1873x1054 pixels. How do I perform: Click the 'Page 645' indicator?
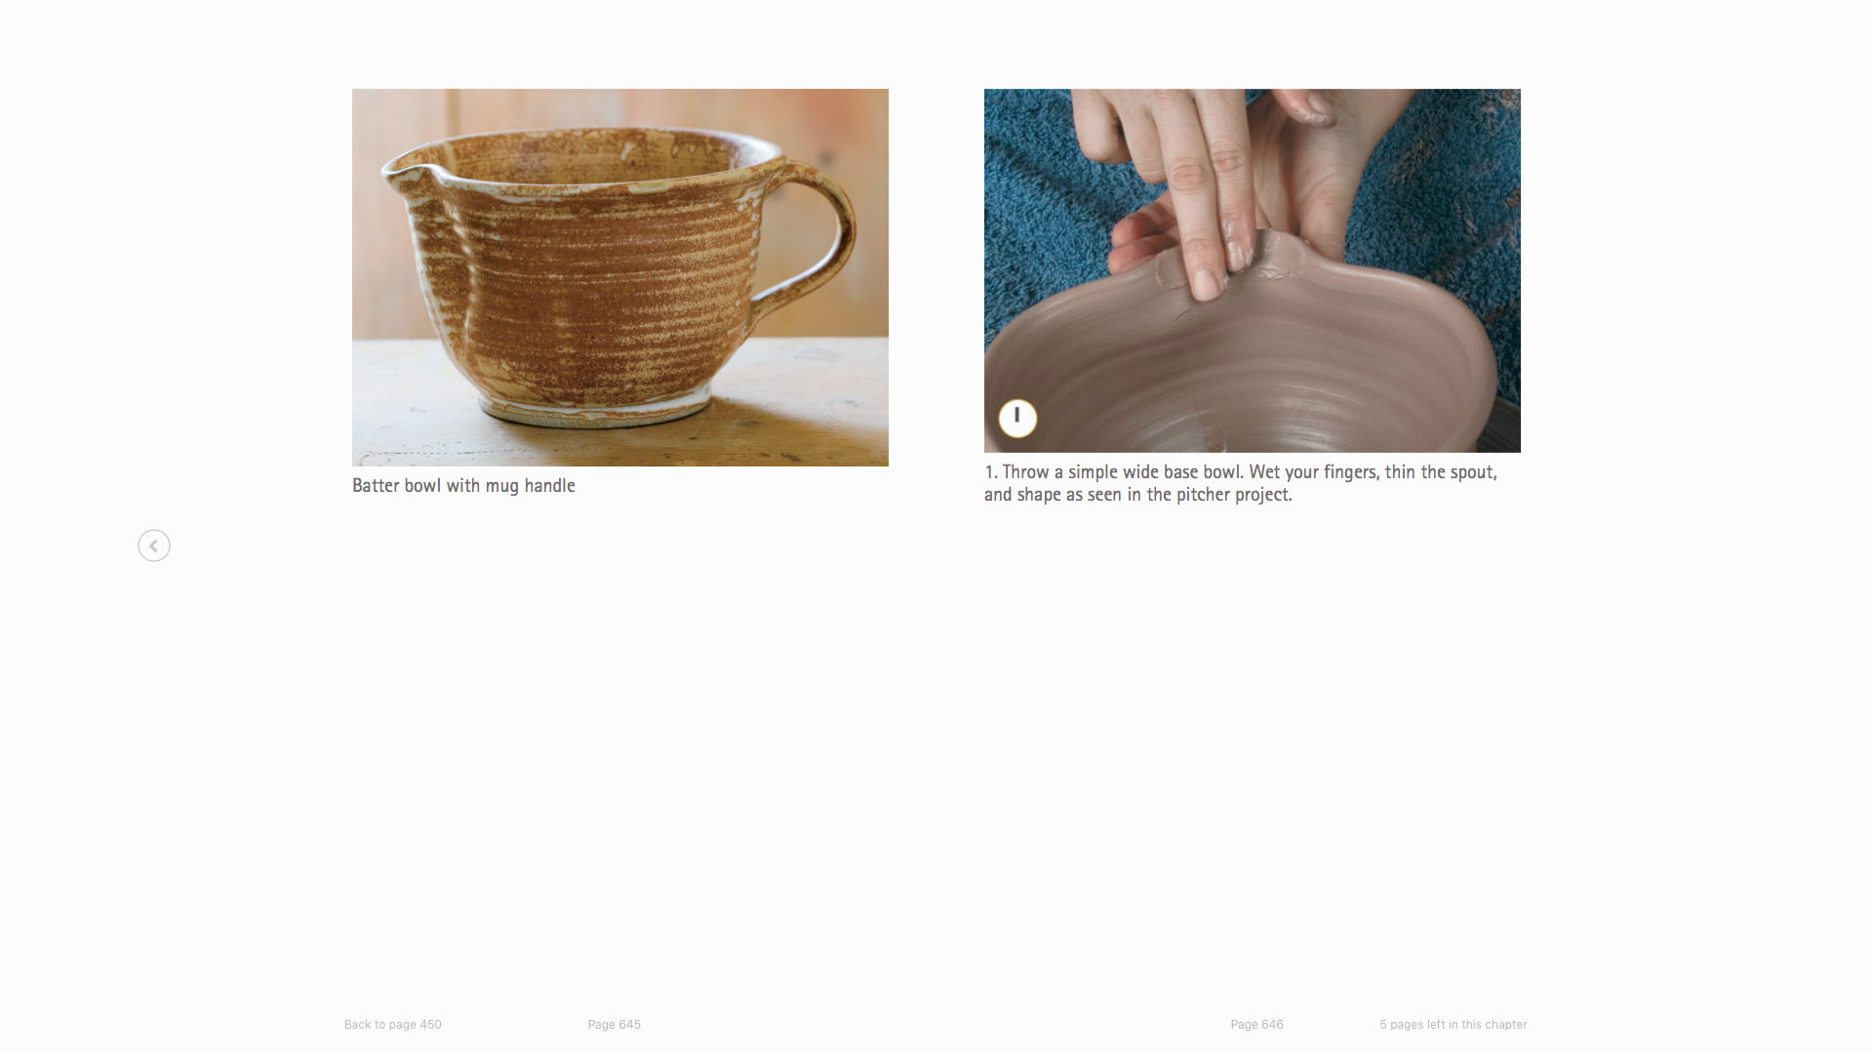615,1025
